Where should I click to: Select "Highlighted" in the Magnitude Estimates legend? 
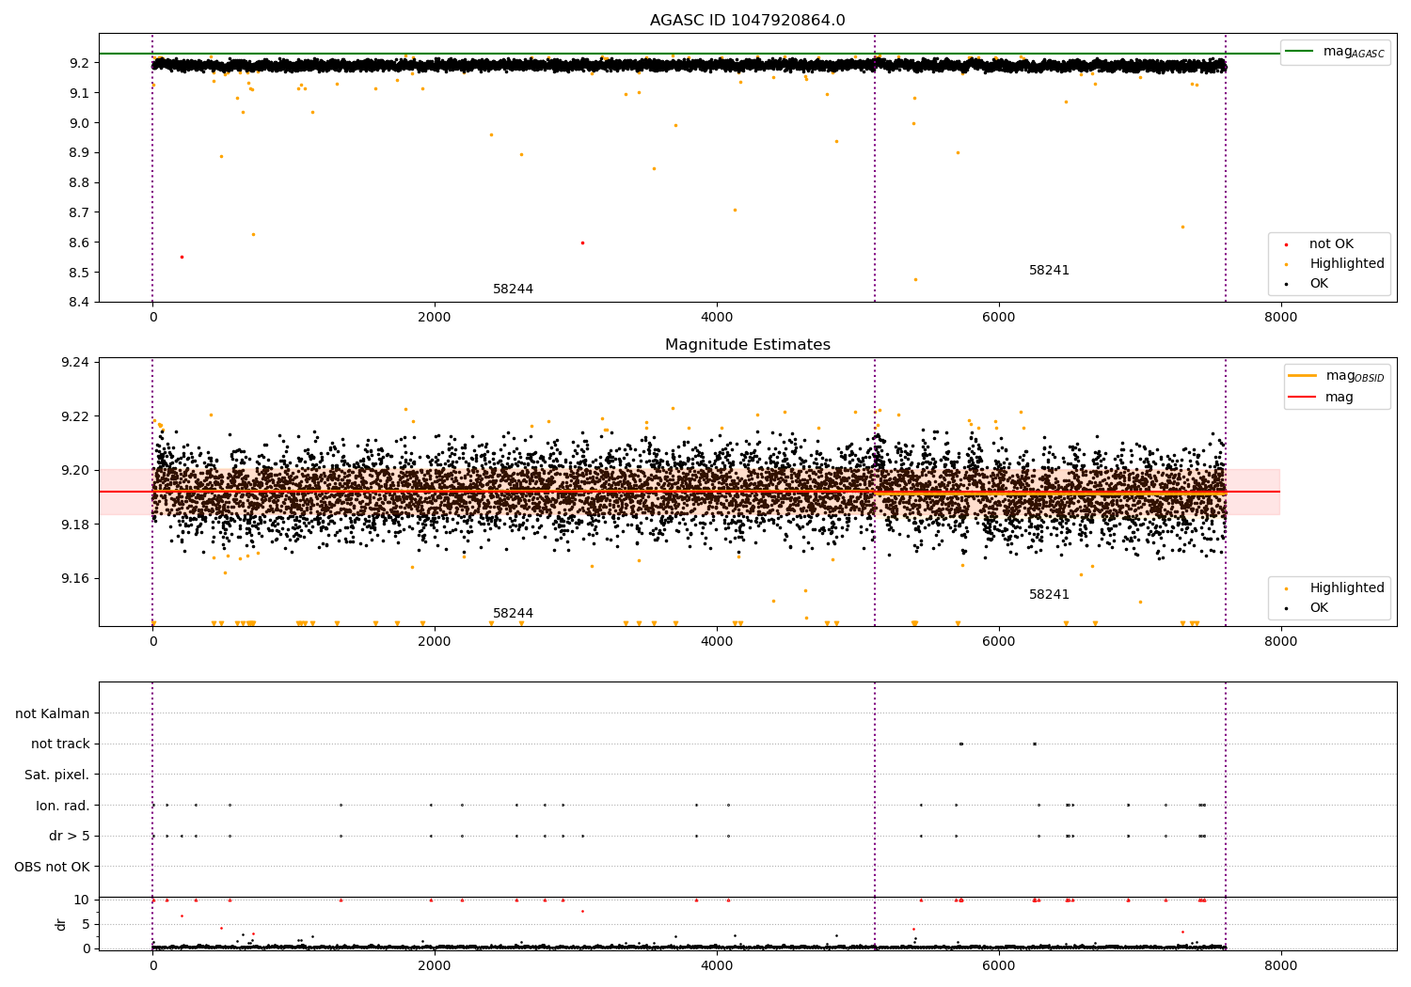[x=1335, y=588]
